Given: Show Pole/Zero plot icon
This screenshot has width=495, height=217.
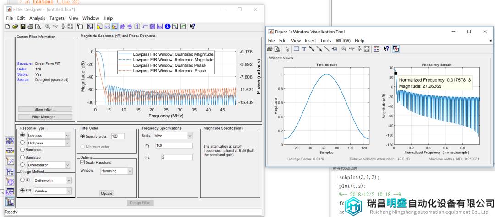Looking at the screenshot, I should pyautogui.click(x=153, y=27).
